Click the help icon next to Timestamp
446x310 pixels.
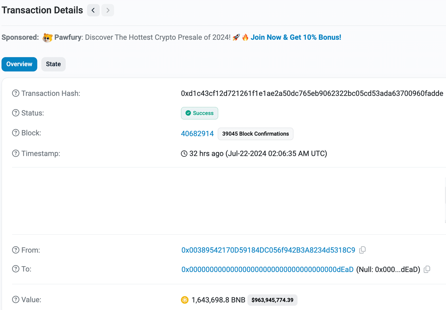16,153
